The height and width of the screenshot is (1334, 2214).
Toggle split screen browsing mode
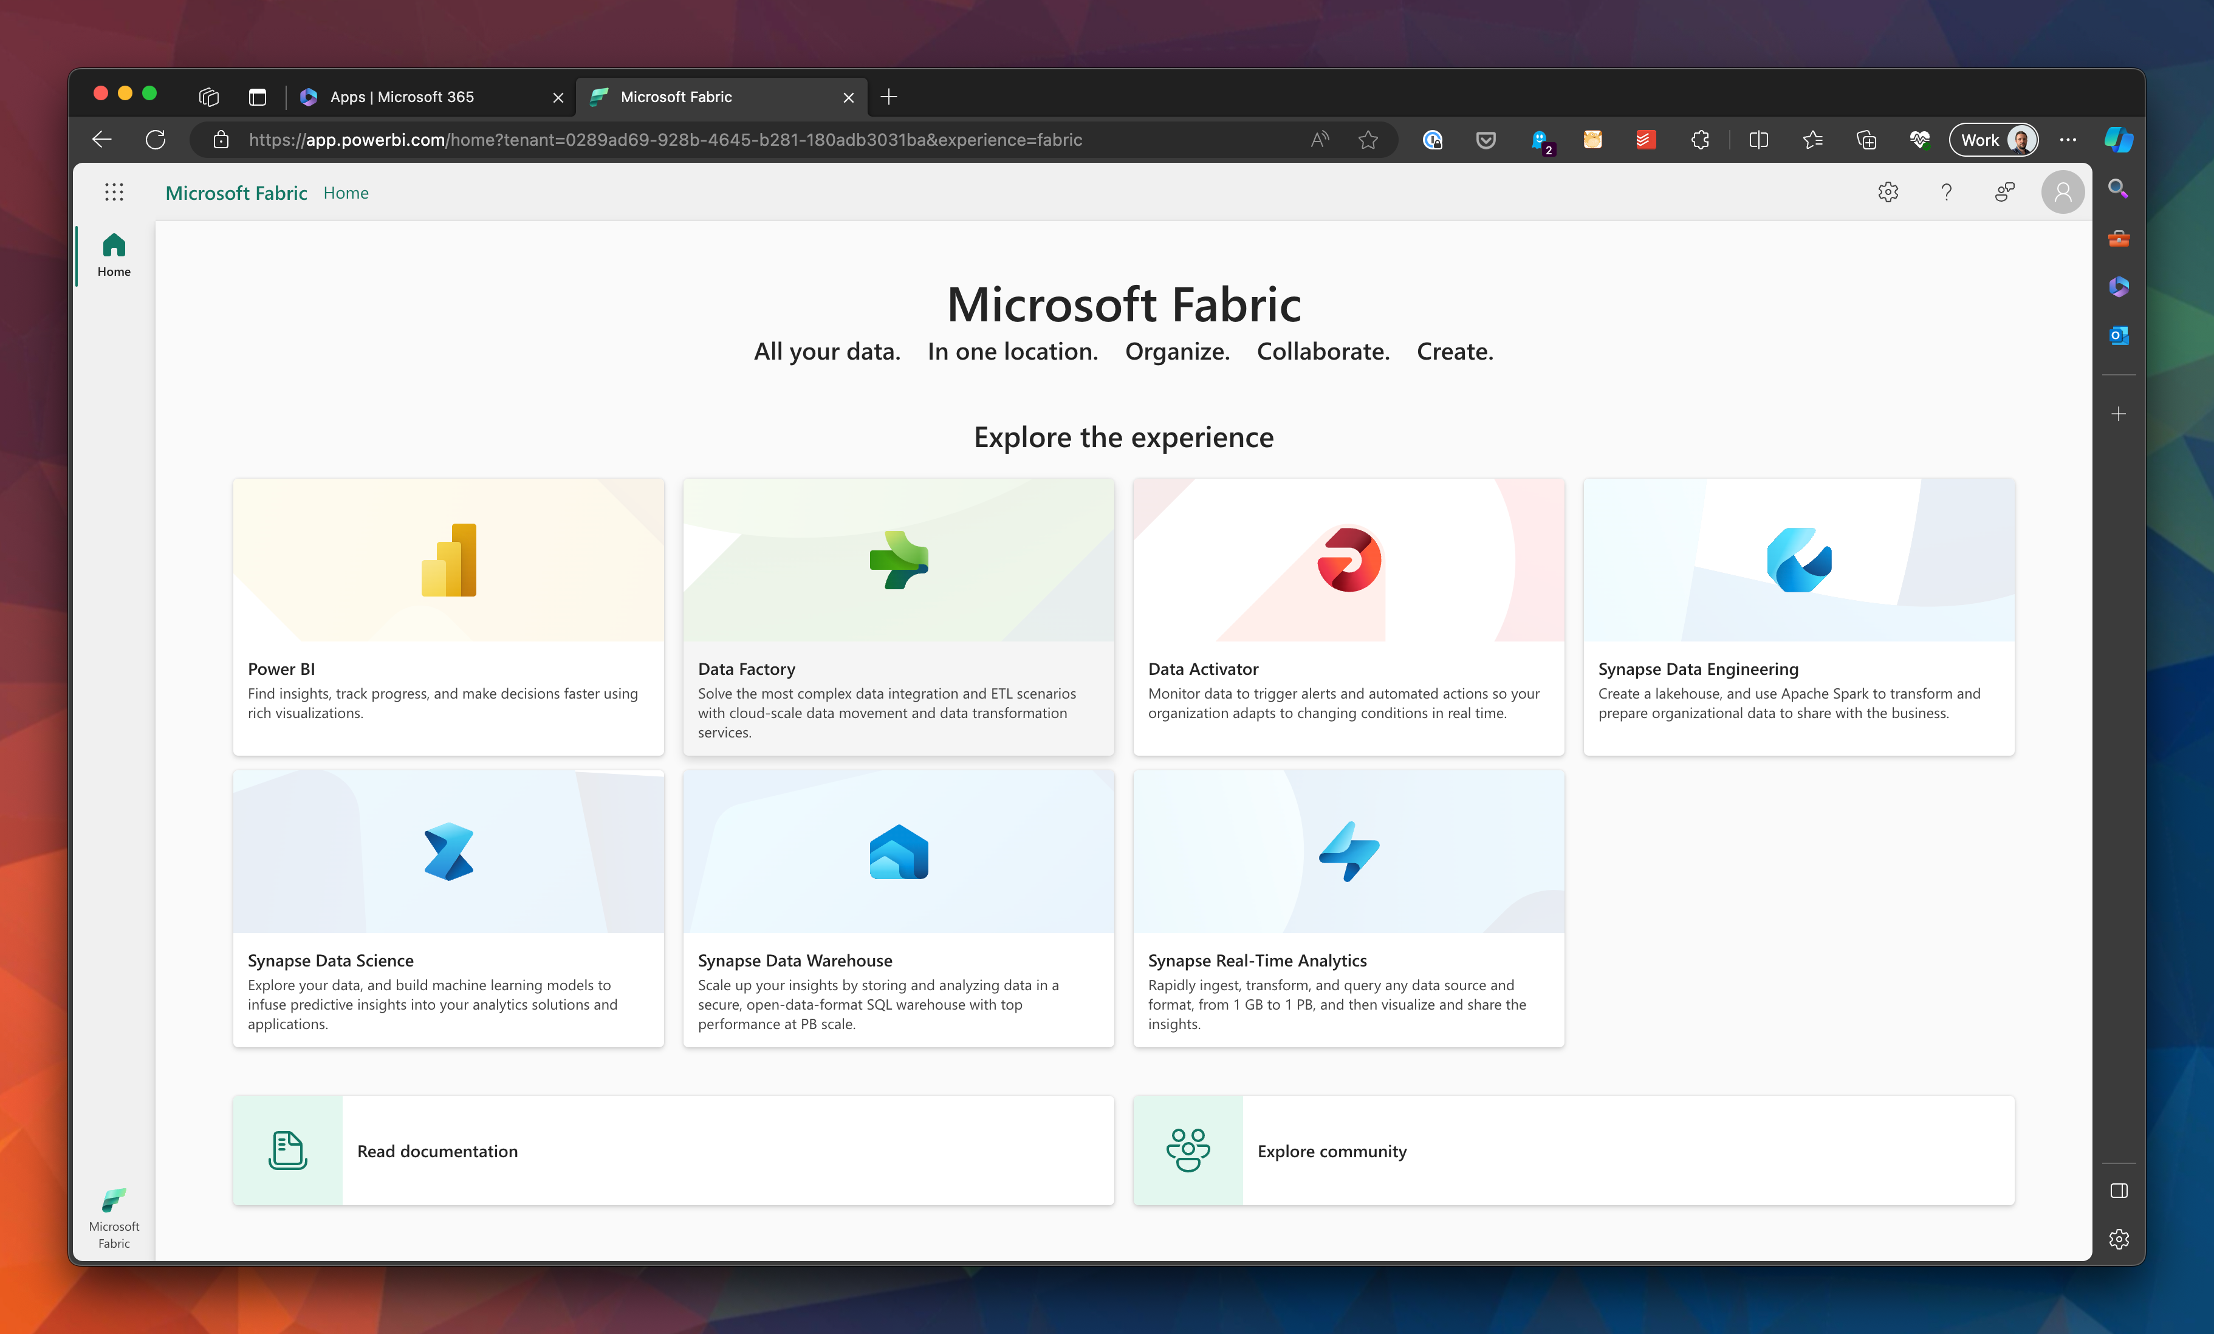pyautogui.click(x=1758, y=140)
